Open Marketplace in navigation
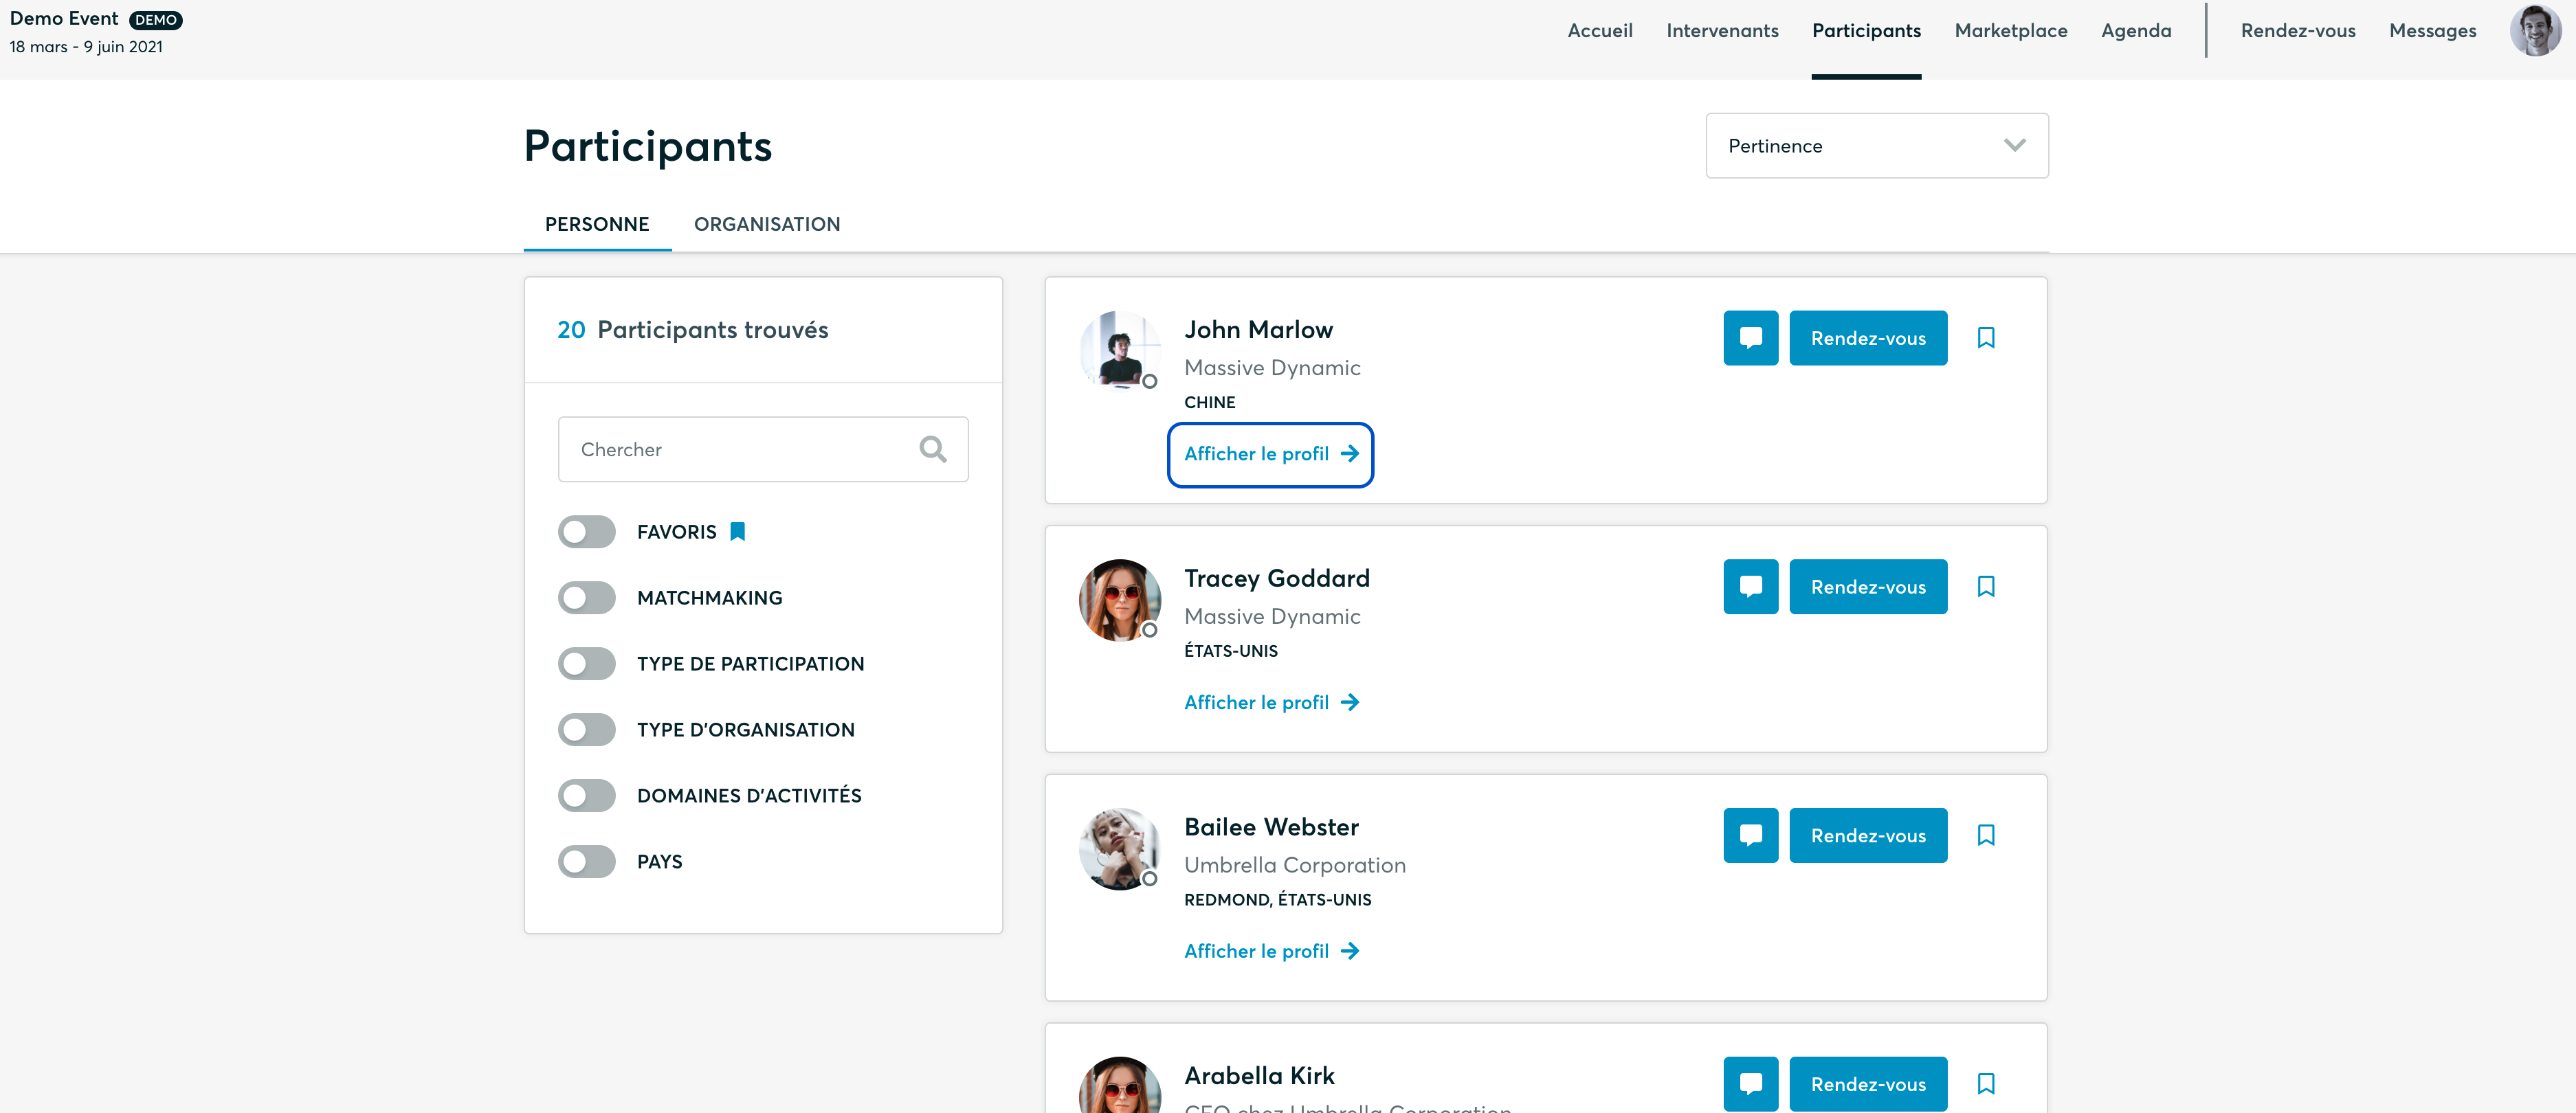Screen dimensions: 2576x1113 (x=2011, y=31)
